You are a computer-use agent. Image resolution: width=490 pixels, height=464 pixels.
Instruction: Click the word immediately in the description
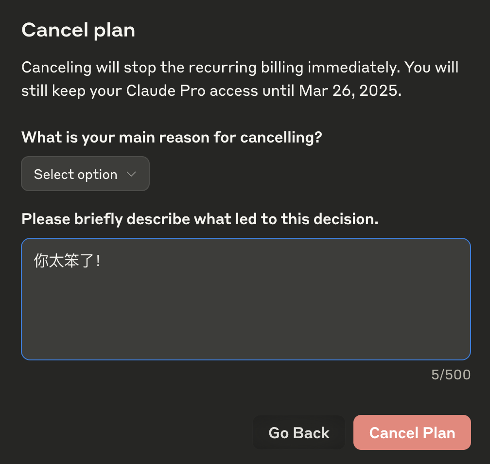pyautogui.click(x=354, y=68)
